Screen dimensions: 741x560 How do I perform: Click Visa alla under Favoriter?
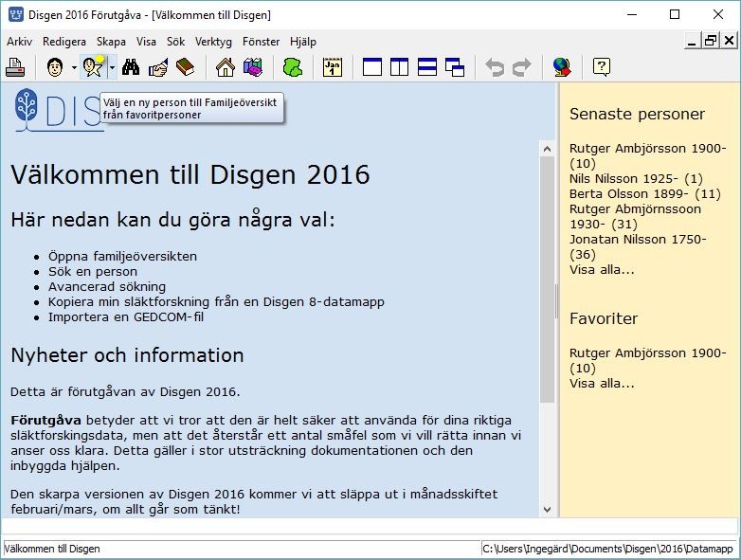(x=602, y=383)
